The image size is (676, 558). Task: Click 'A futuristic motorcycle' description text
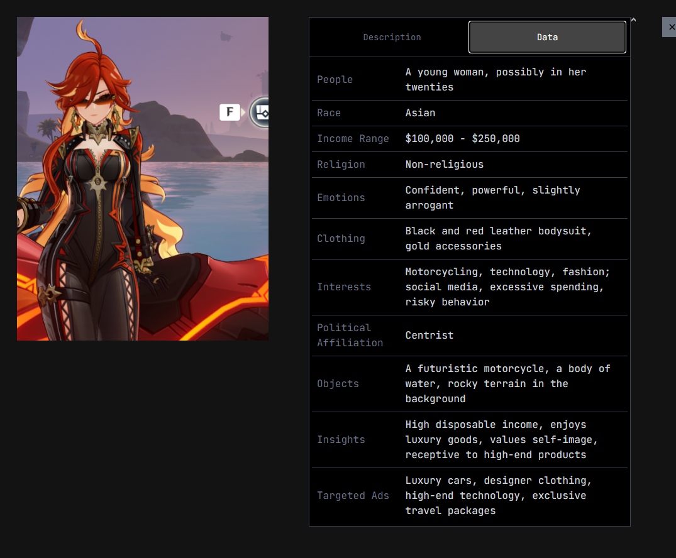(508, 384)
